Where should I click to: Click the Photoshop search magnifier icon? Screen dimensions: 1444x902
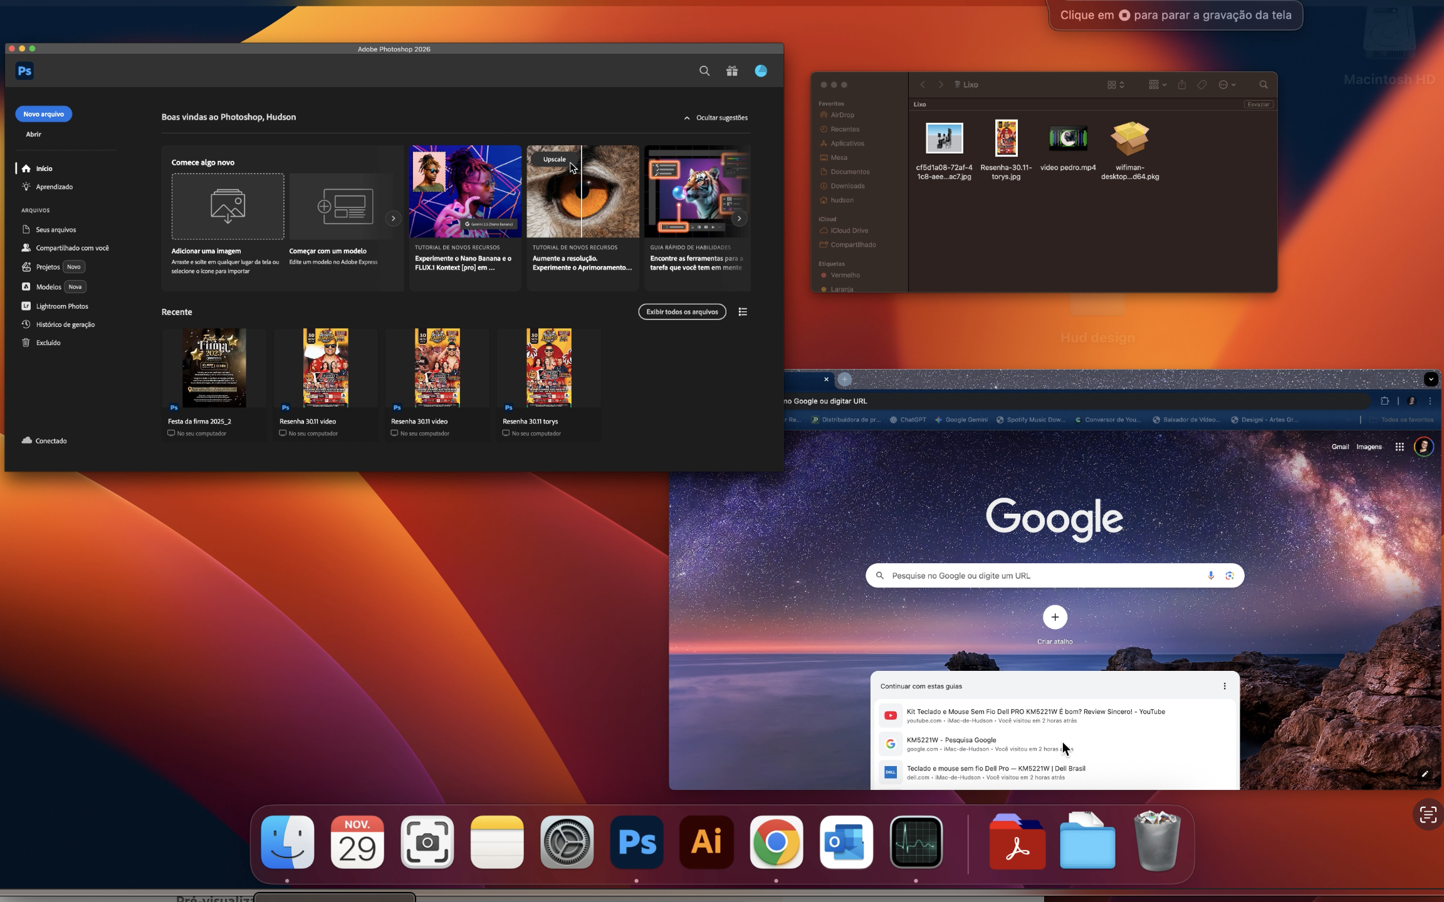click(x=704, y=71)
